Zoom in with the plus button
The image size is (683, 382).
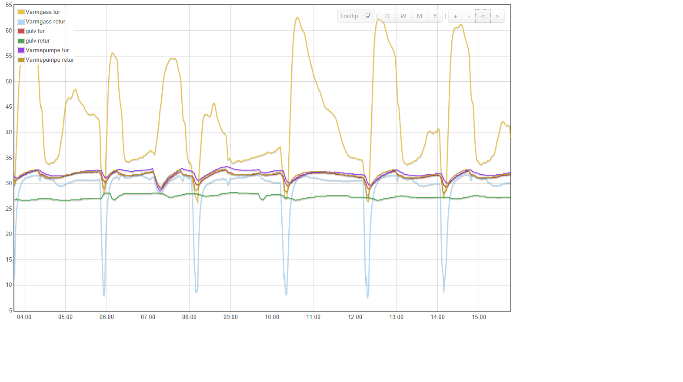456,16
